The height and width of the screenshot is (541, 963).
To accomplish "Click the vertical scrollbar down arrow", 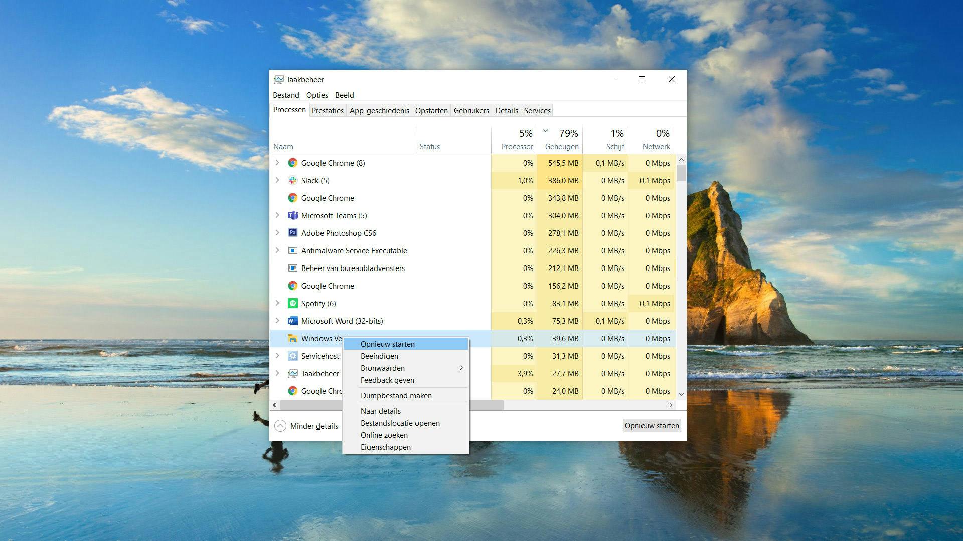I will tap(681, 394).
